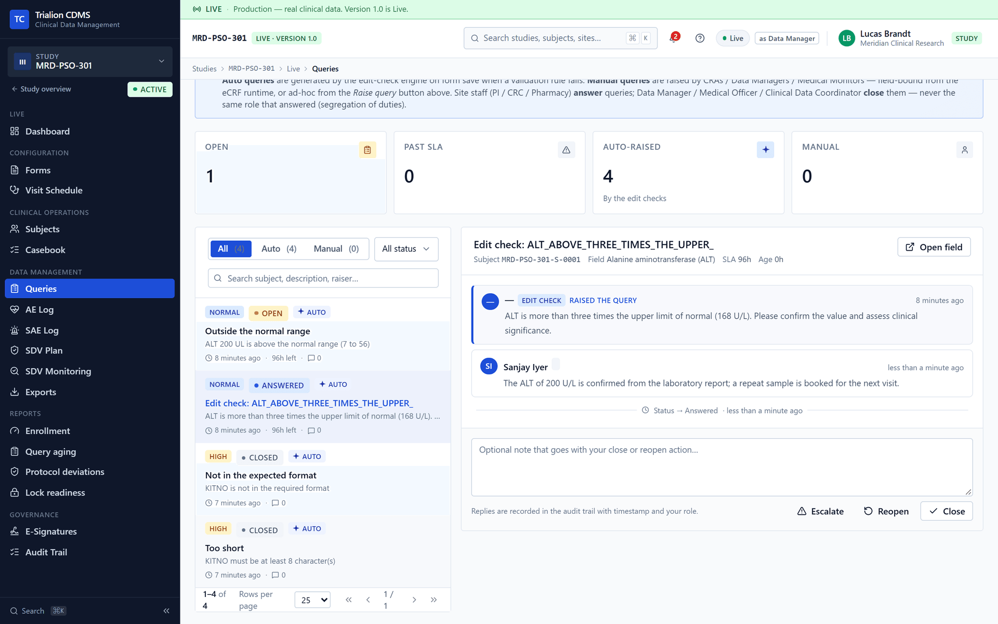Select the 'Outside the normal range' query
The height and width of the screenshot is (624, 998).
pos(323,334)
